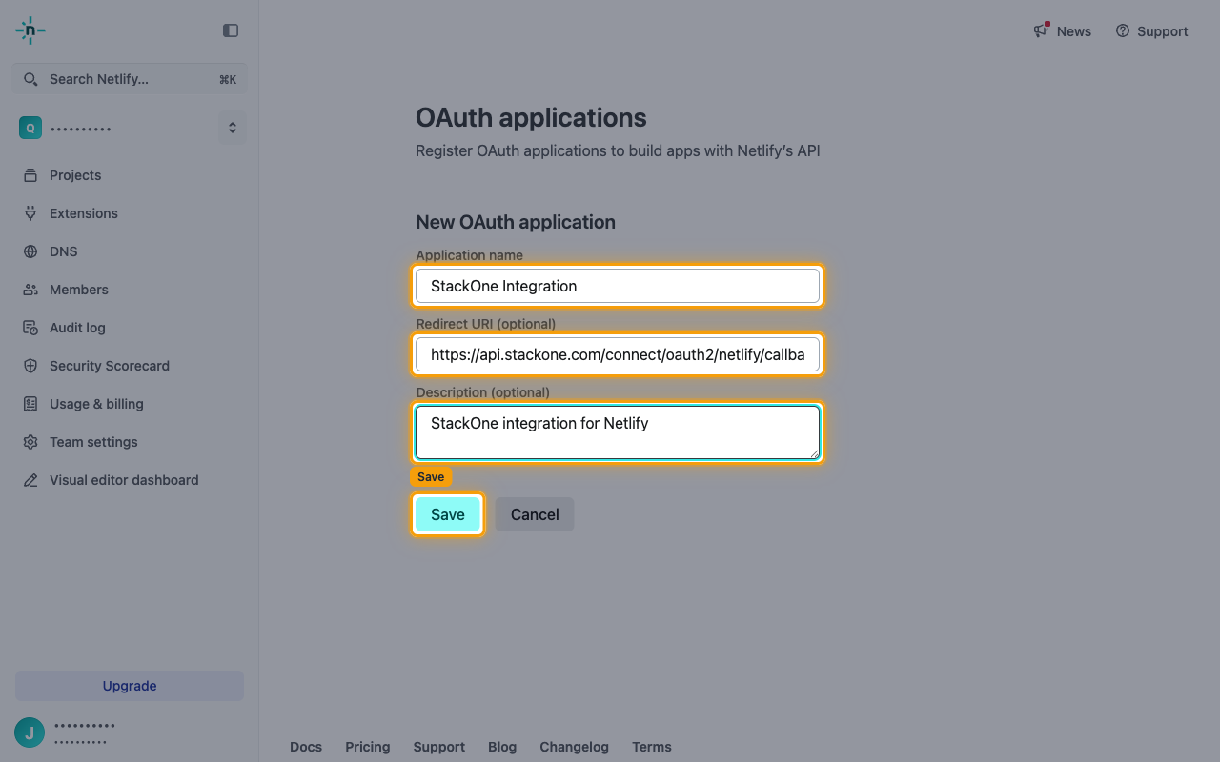Click the OAuth applications heading
The height and width of the screenshot is (762, 1220).
click(531, 117)
